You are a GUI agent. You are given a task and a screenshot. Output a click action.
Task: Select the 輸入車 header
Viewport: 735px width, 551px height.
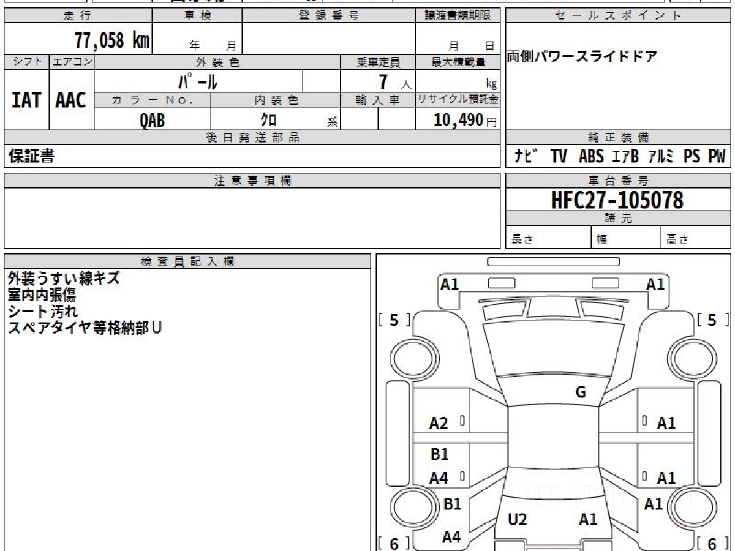pyautogui.click(x=378, y=100)
